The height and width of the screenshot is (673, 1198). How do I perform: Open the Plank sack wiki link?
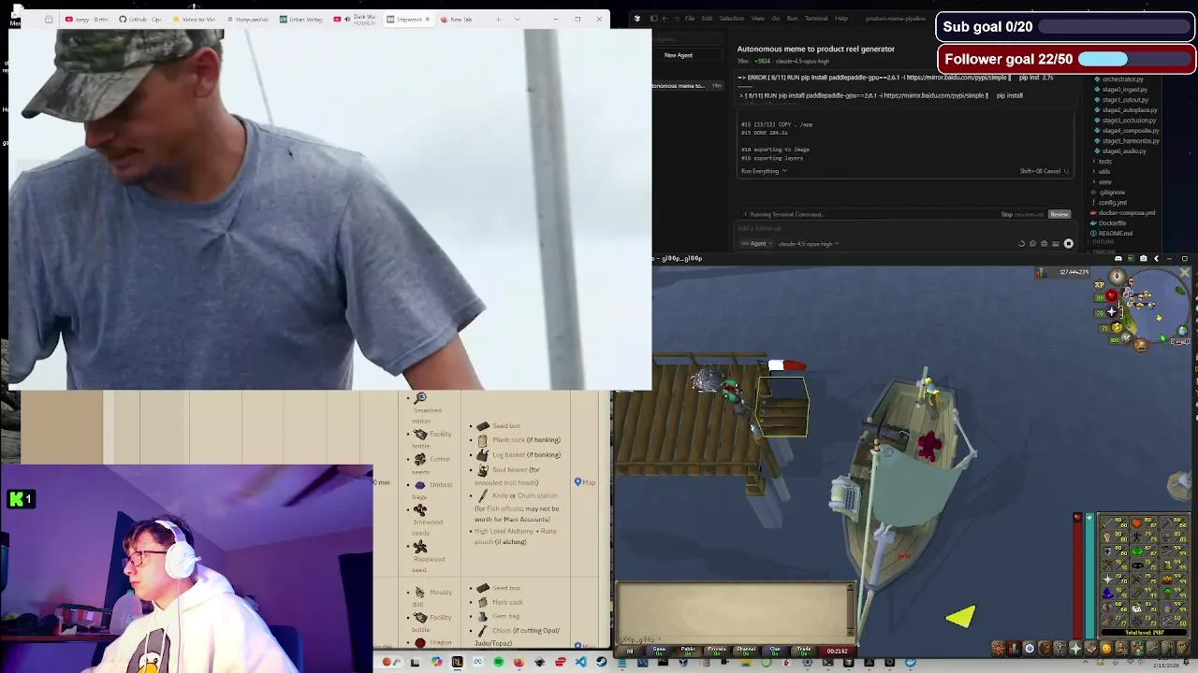pos(506,439)
